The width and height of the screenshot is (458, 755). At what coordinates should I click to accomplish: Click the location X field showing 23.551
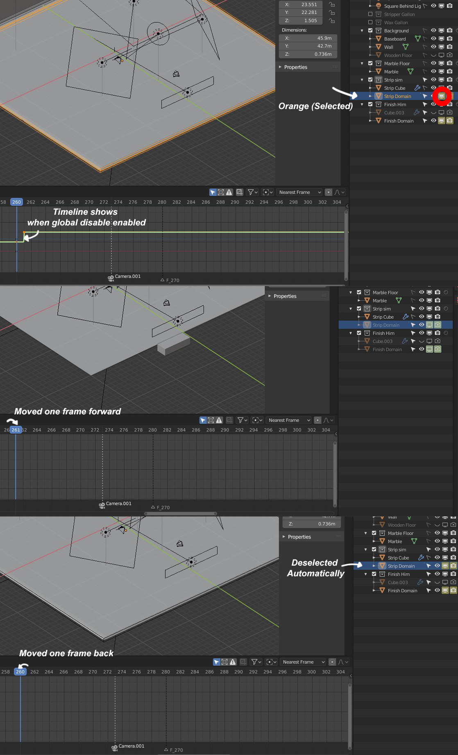point(301,5)
